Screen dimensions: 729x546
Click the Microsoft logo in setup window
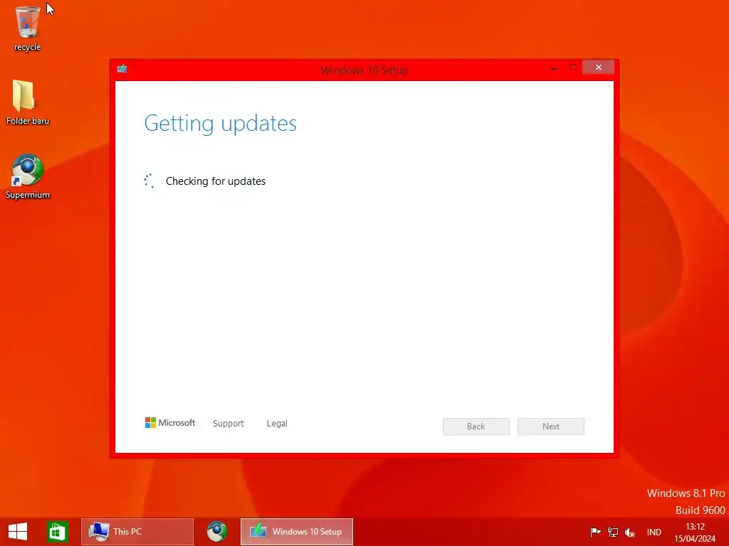[170, 422]
